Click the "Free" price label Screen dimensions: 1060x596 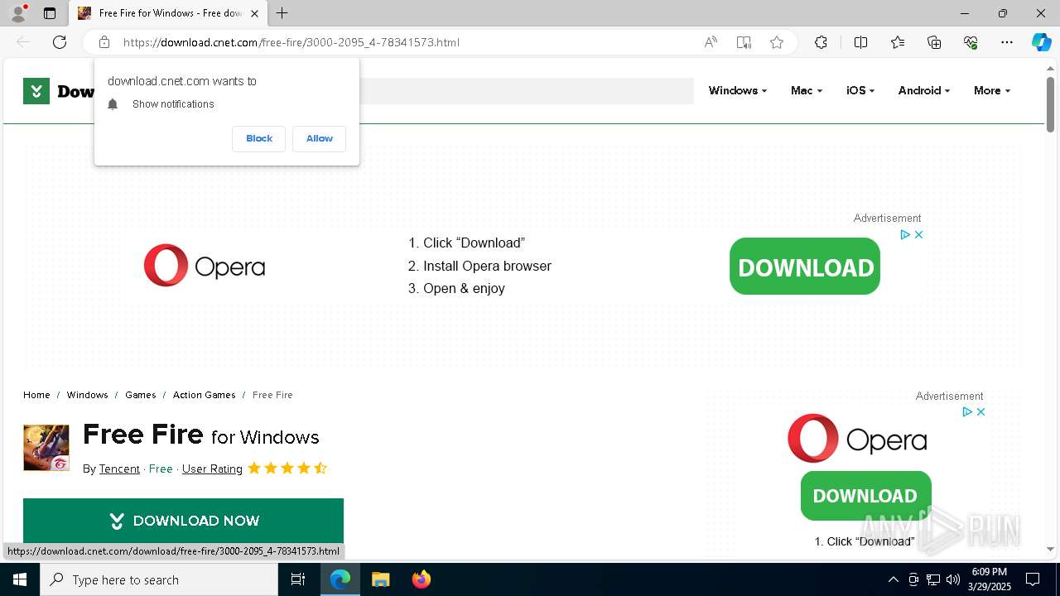161,469
